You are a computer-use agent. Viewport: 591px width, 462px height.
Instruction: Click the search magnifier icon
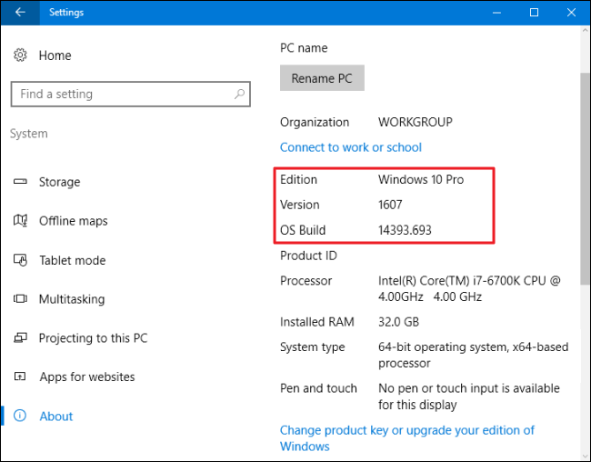coord(239,94)
